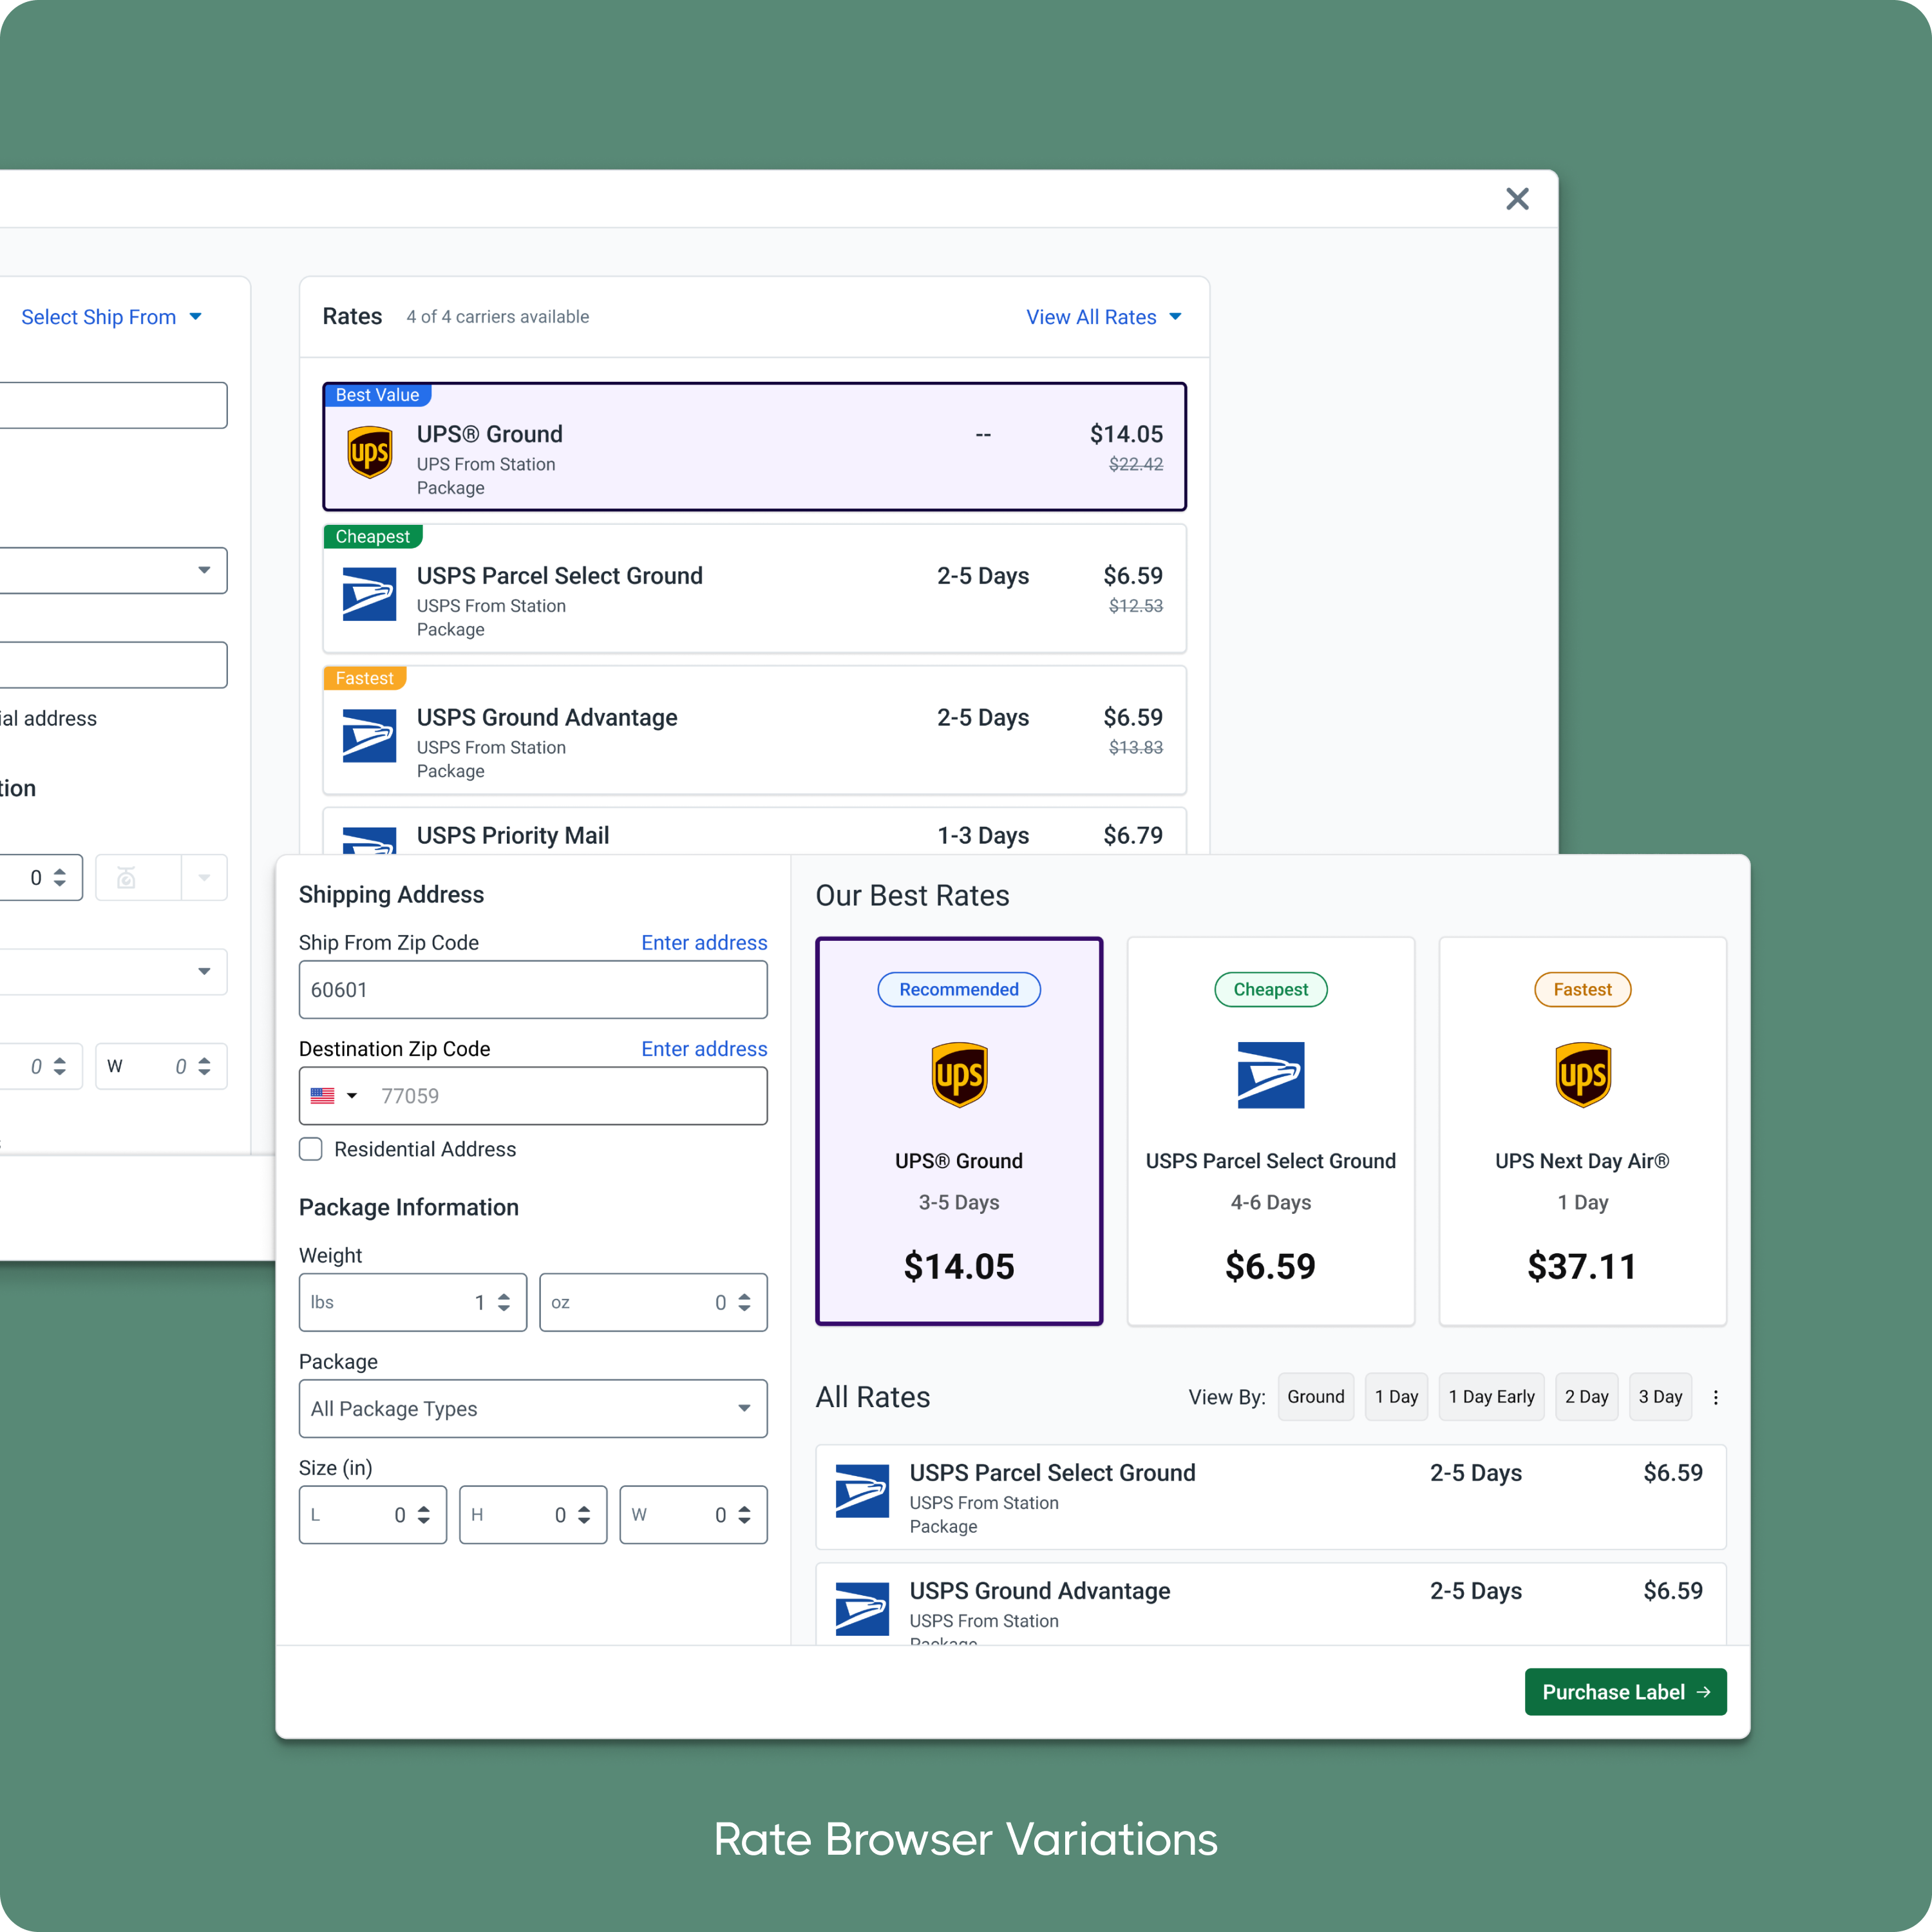The height and width of the screenshot is (1932, 1932).
Task: Check the Residential Address checkbox
Action: point(311,1149)
